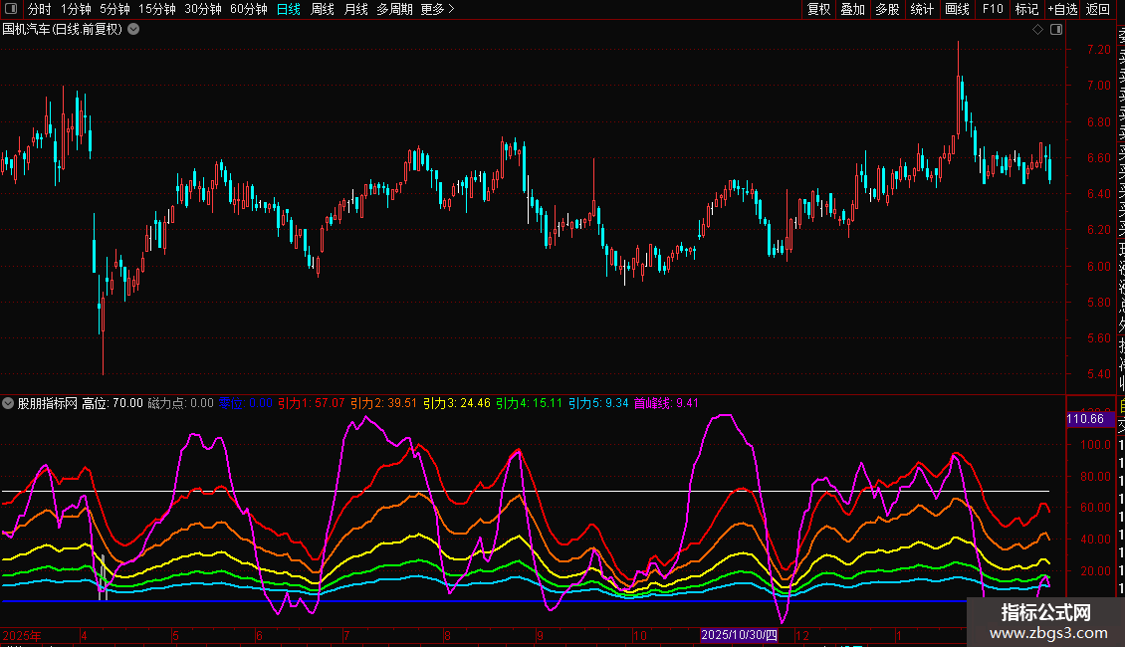1125x647 pixels.
Task: Open dropdown next to 国机汽车 title
Action: [133, 29]
